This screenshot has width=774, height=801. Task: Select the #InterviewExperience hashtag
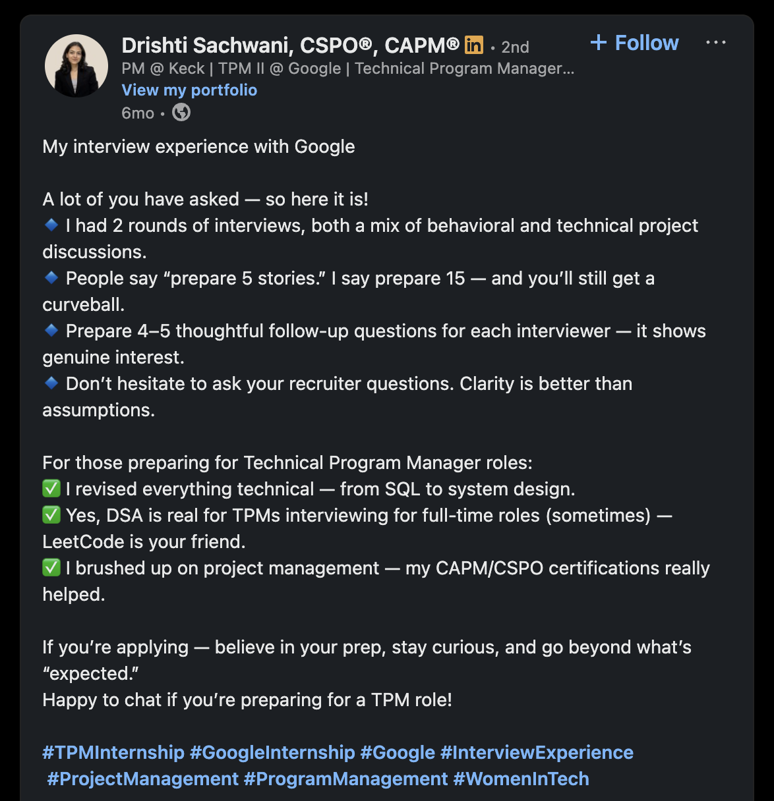point(537,752)
